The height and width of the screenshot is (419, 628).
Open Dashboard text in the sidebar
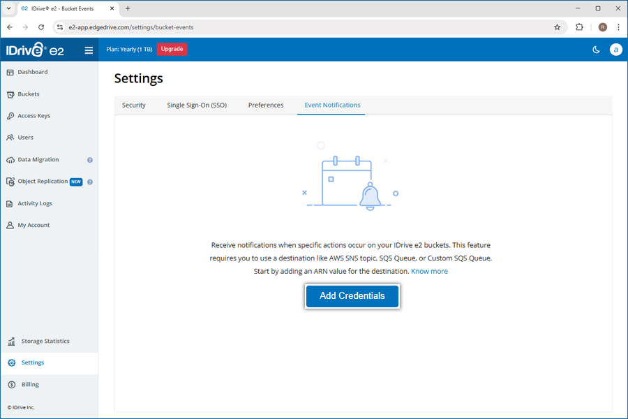(x=32, y=72)
